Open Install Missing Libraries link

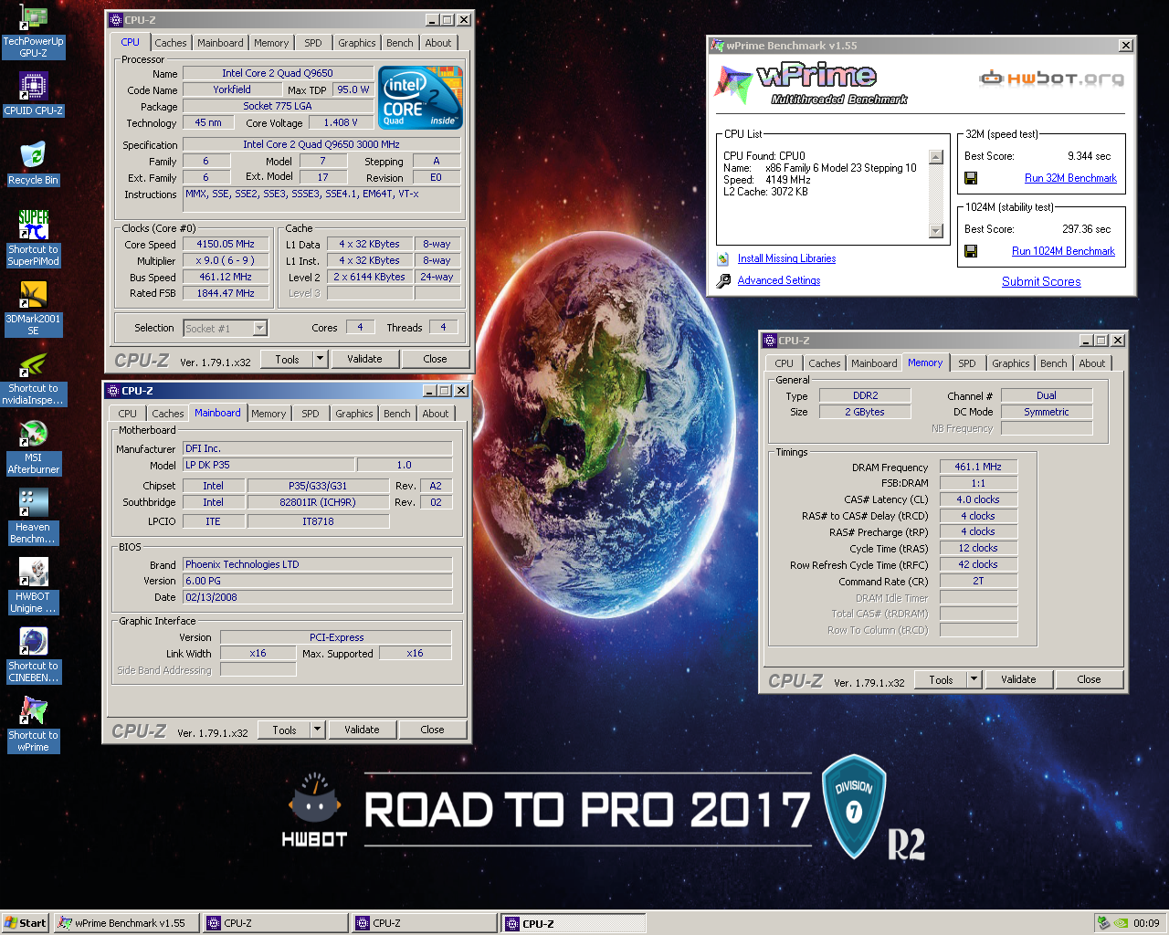click(x=786, y=258)
